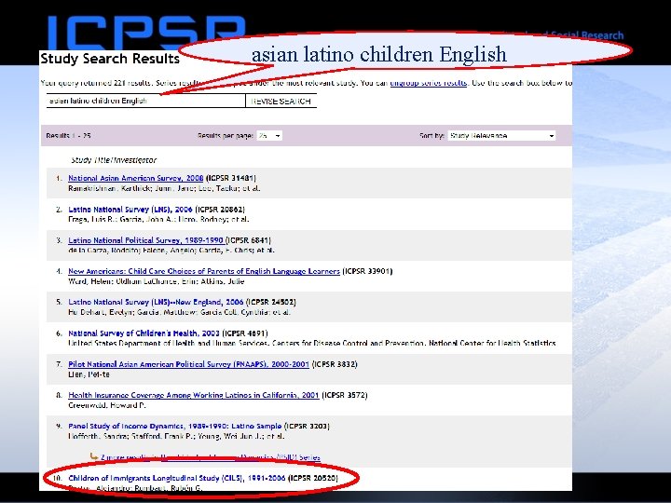The image size is (671, 503).
Task: Click investigator line starting Ward, Helen
Action: [x=157, y=281]
